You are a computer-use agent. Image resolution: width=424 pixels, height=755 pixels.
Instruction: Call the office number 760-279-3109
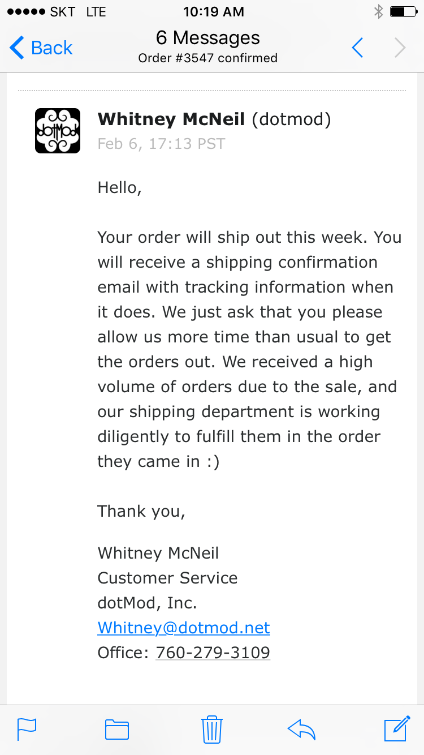tap(213, 653)
